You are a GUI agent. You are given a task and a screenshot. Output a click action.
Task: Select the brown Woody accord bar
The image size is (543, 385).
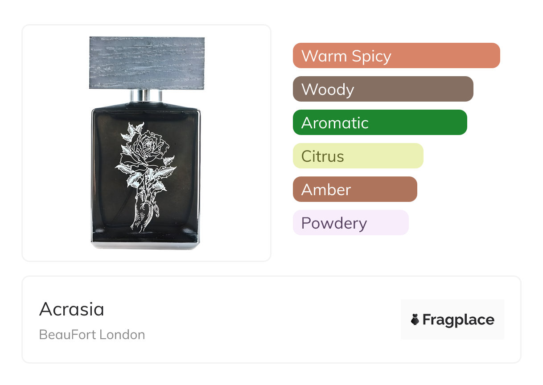tap(383, 89)
